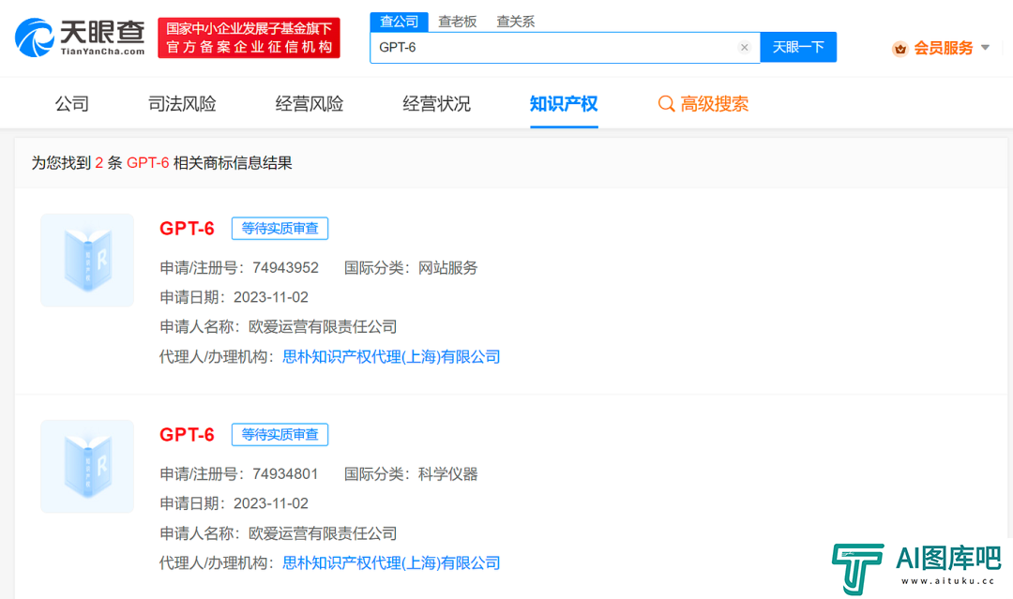Open the 司法风险 tab
The width and height of the screenshot is (1013, 599).
pyautogui.click(x=182, y=104)
